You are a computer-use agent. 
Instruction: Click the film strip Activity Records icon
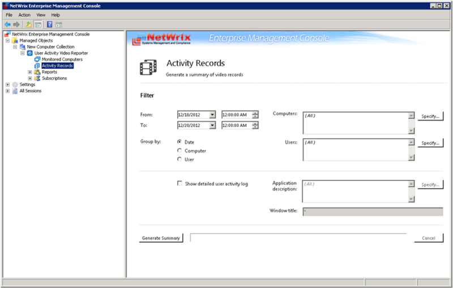click(148, 67)
